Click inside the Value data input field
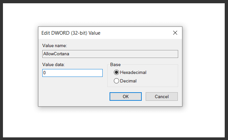The image size is (228, 140). pyautogui.click(x=72, y=73)
